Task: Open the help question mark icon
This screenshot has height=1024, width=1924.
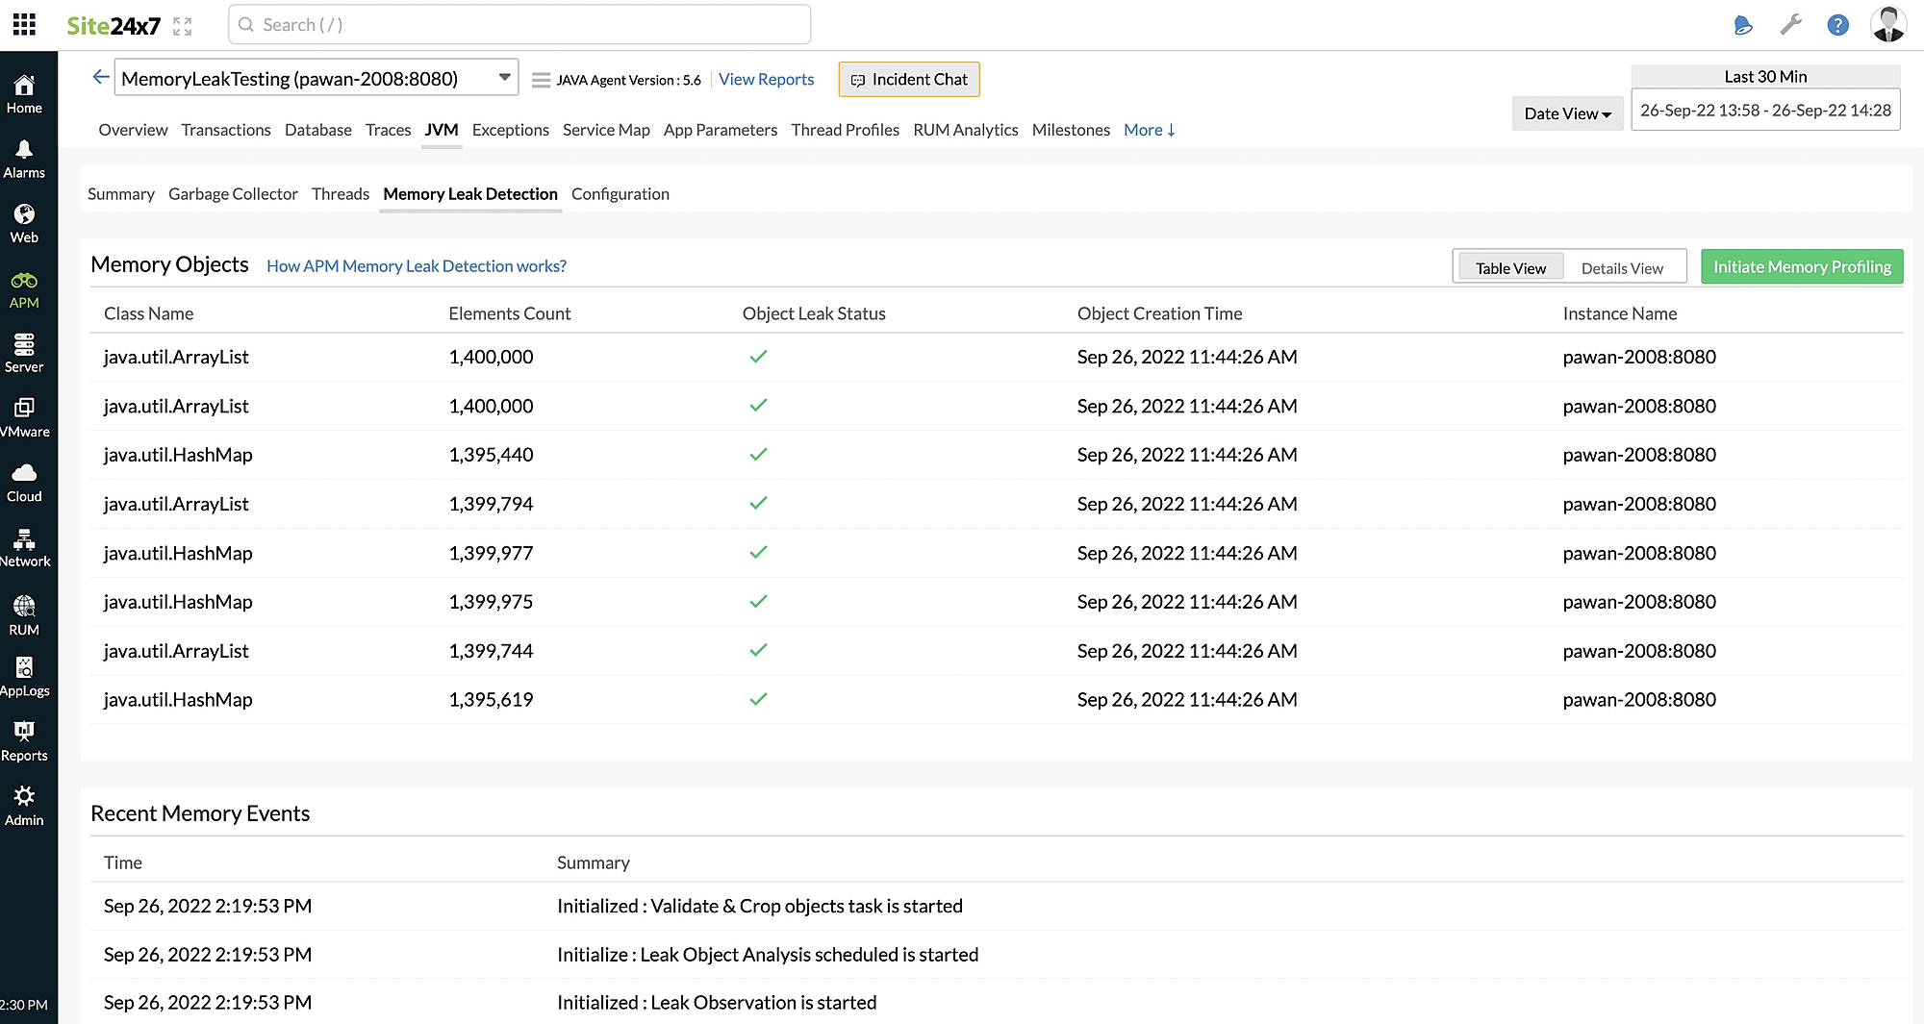Action: pyautogui.click(x=1837, y=25)
